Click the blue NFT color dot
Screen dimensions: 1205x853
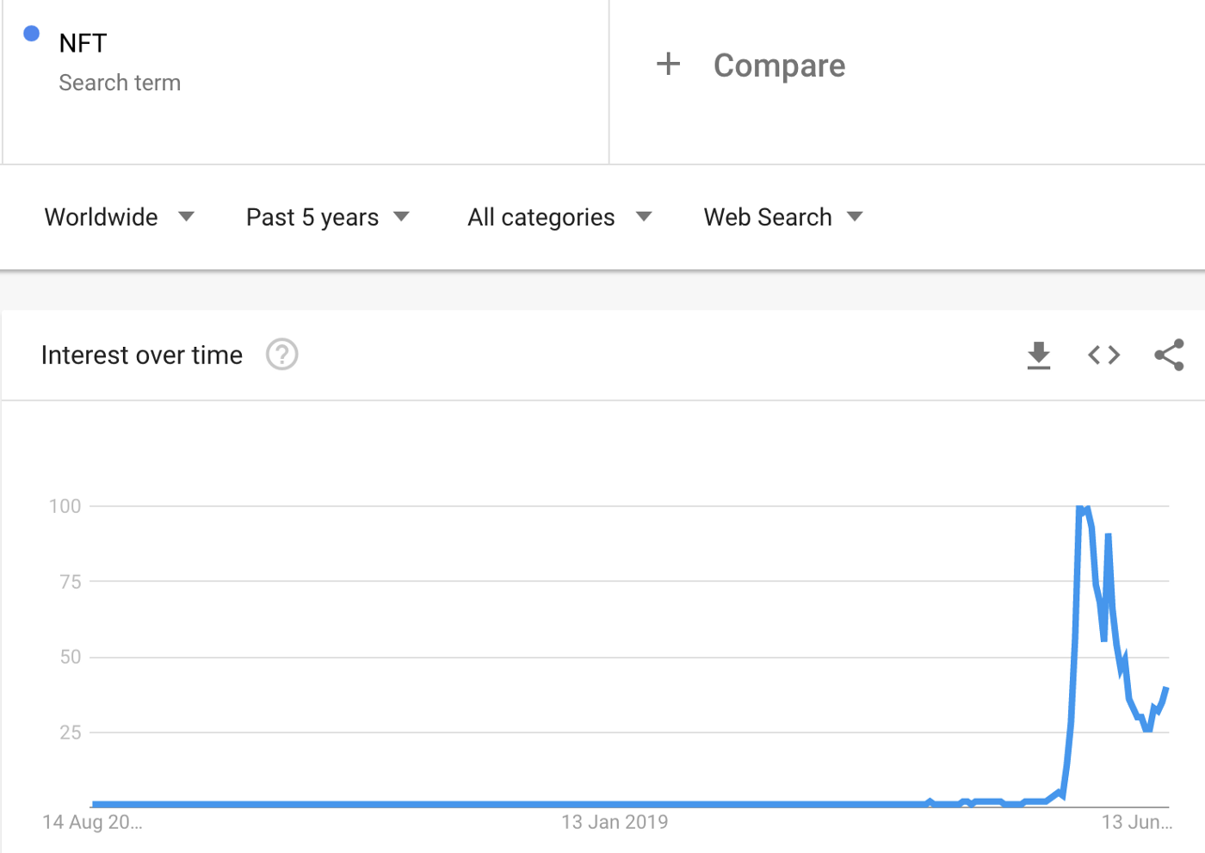pos(32,34)
